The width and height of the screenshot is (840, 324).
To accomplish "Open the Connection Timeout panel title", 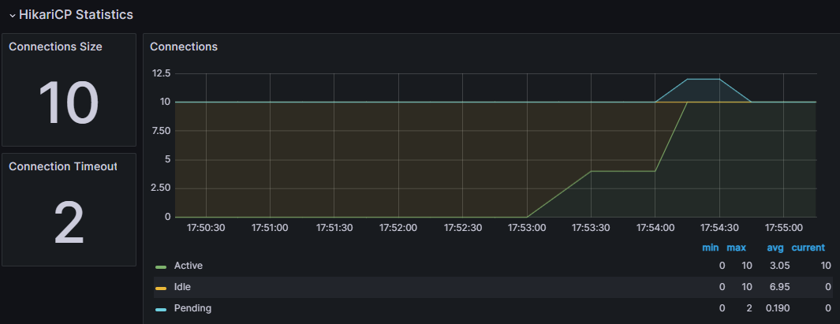I will (x=62, y=166).
